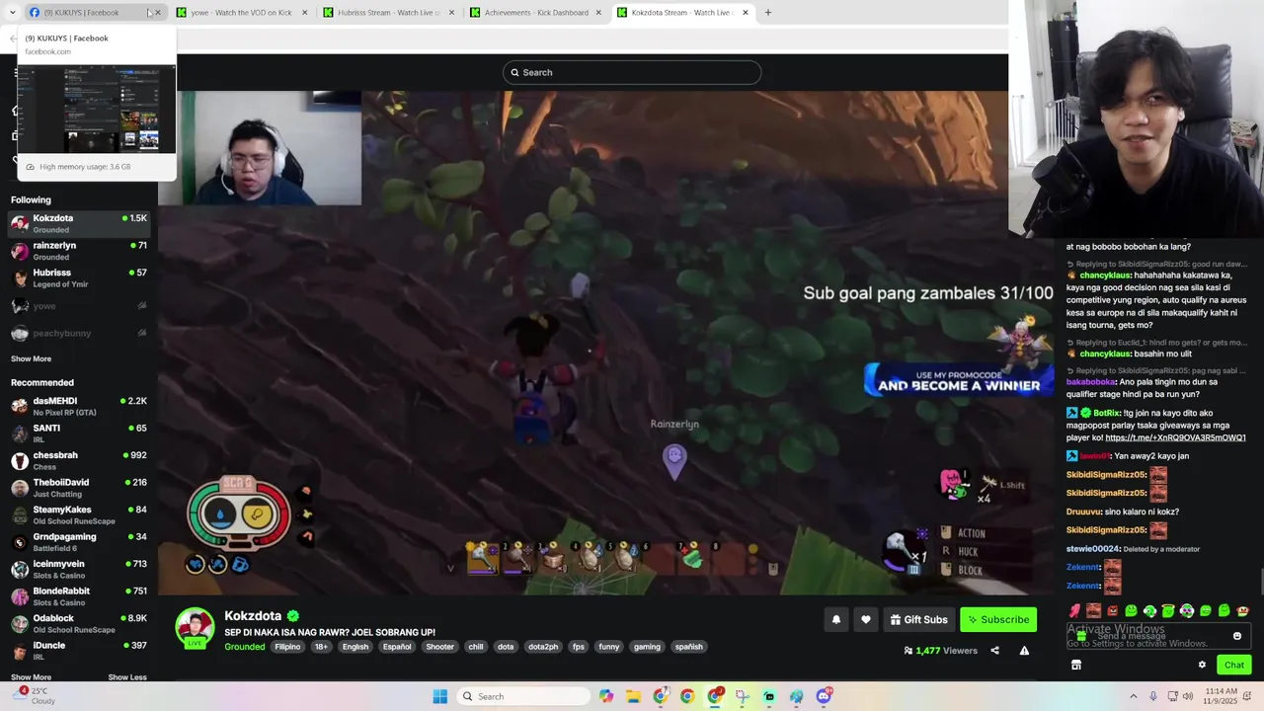Show hidden tray icons chevron

click(x=1133, y=696)
